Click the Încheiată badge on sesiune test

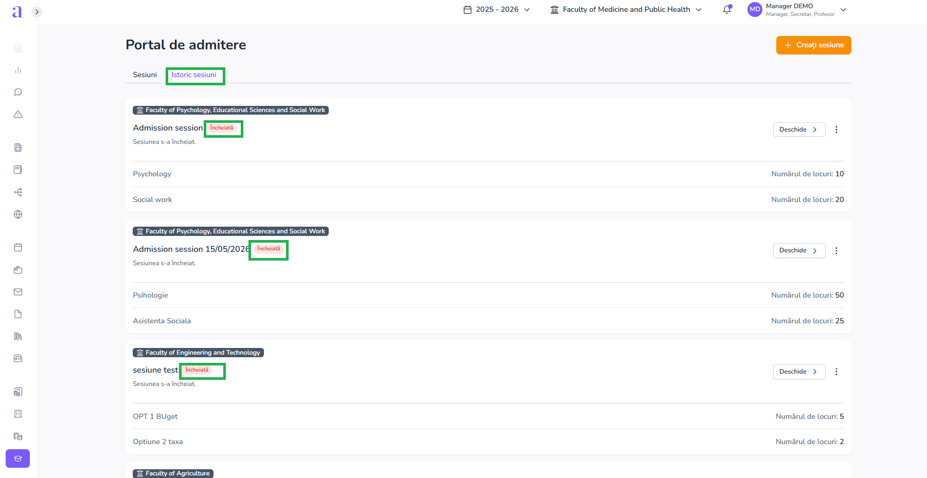point(197,370)
